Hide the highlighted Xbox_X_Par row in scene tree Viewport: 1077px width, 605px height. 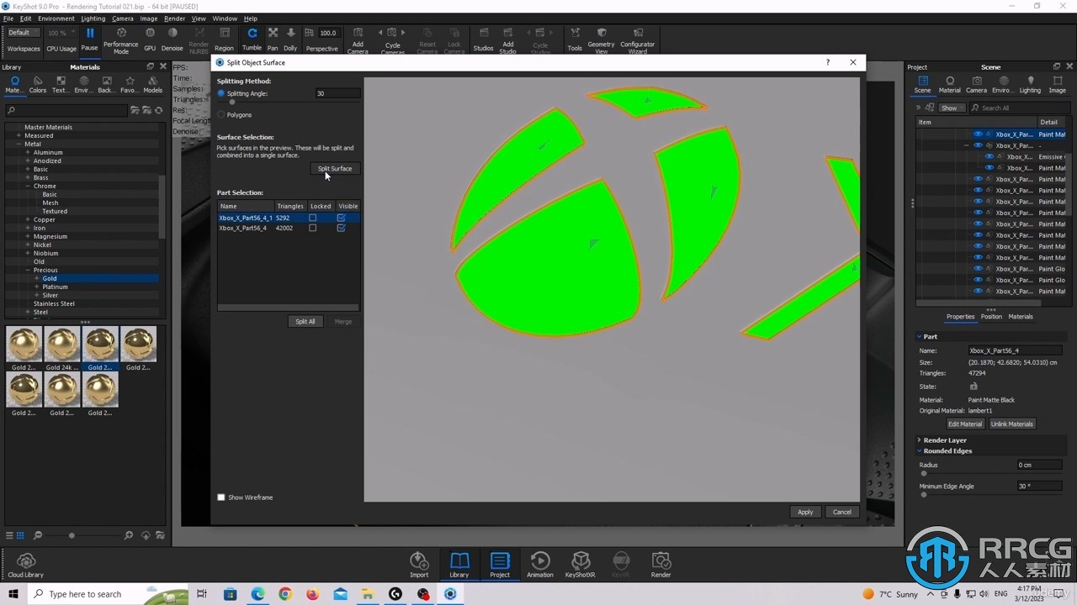tap(978, 134)
